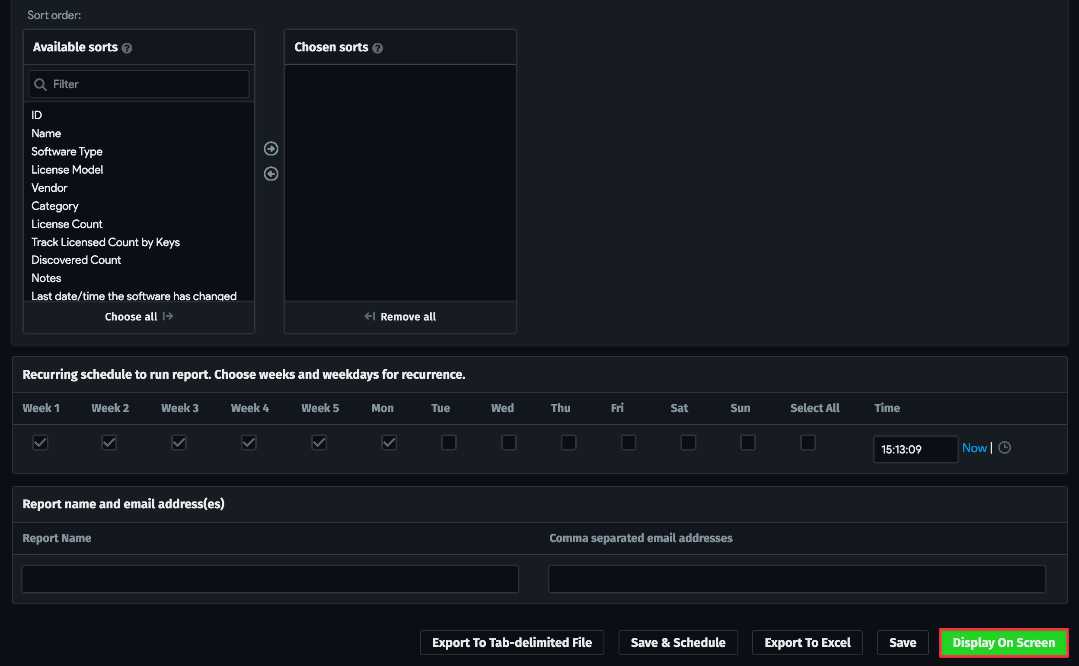Screen dimensions: 1079x666
Task: Check the Thu checkbox
Action: point(568,442)
